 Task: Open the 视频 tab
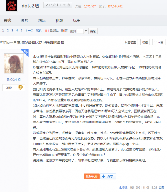[59, 20]
